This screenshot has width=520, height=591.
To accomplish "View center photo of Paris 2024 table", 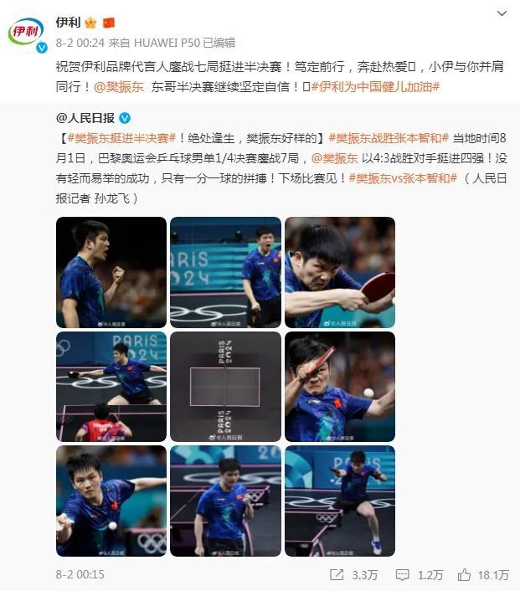I will [225, 387].
